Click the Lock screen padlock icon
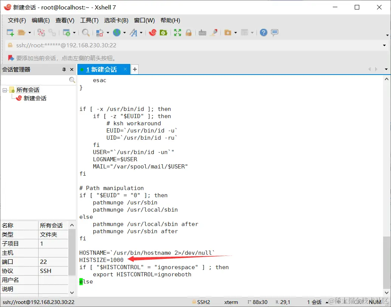The width and height of the screenshot is (391, 307). [x=189, y=33]
